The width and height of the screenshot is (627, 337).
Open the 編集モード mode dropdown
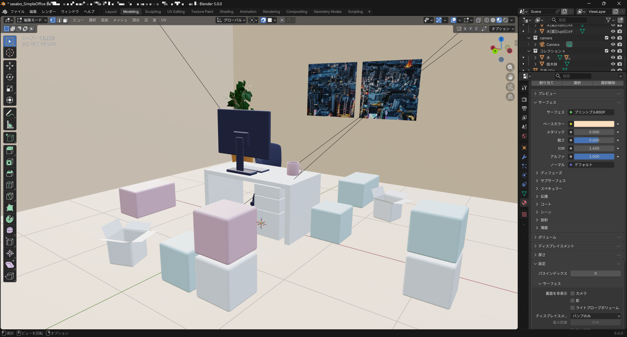click(32, 20)
